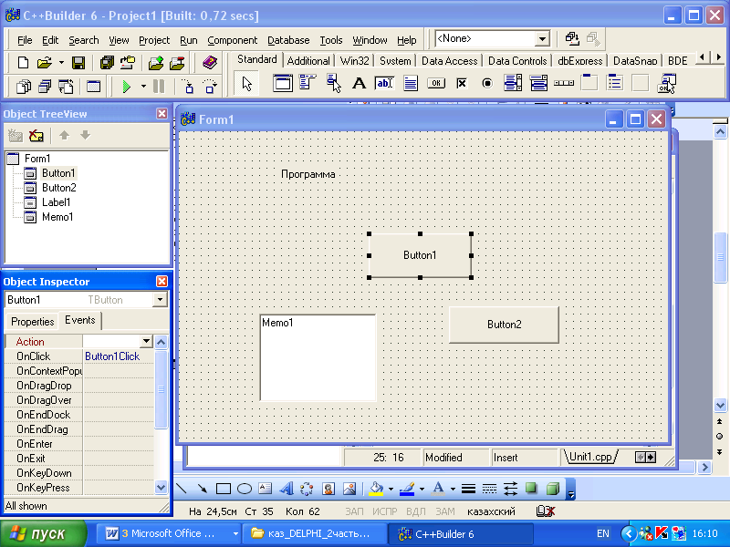Select the RadioGroup component icon

pos(615,83)
